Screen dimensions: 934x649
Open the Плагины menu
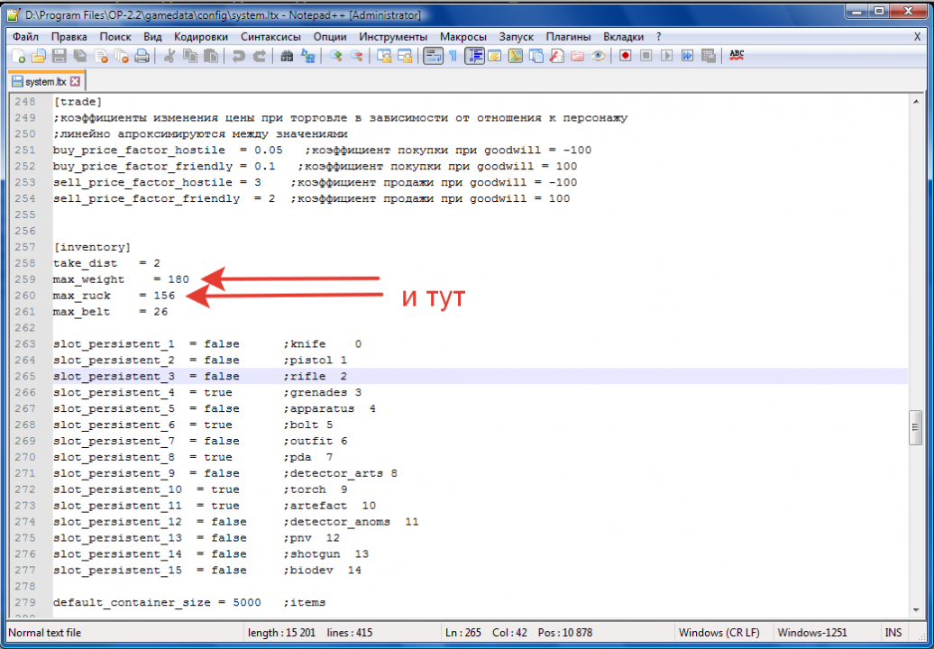[568, 37]
